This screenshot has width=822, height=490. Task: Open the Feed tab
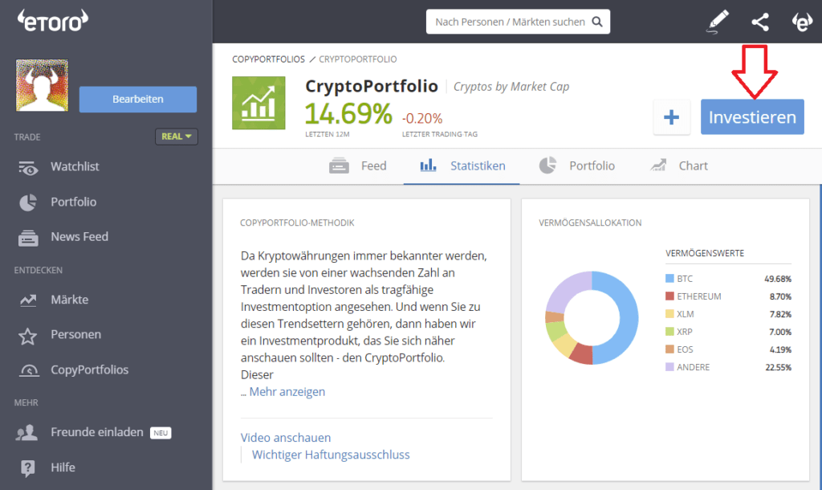pyautogui.click(x=358, y=165)
